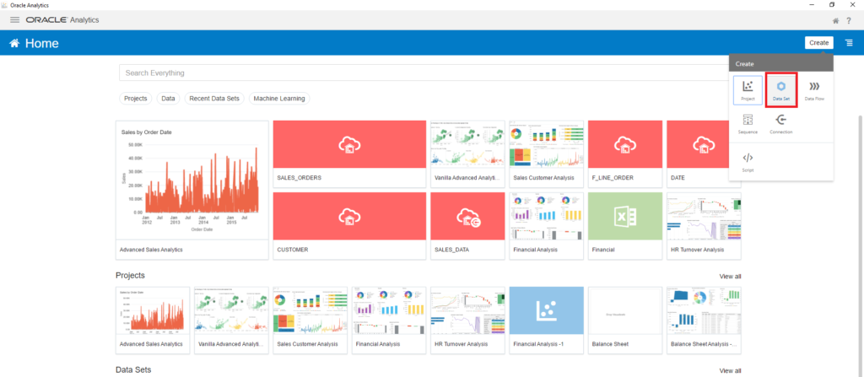864x377 pixels.
Task: Open Vanilla Advanced Analytics featured thumbnail
Action: [x=467, y=144]
